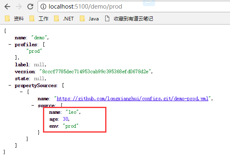The height and width of the screenshot is (160, 230).
Task: Select the "prod" entry under profiles
Action: pyautogui.click(x=34, y=51)
